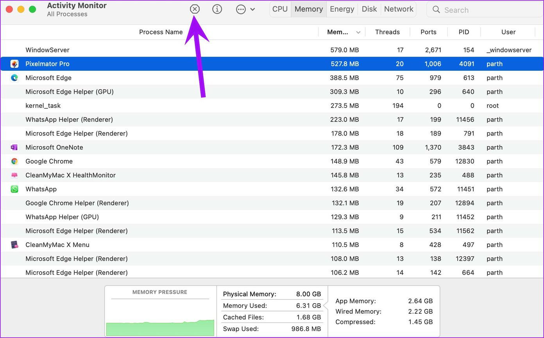Sort by PID column header
Viewport: 544px width, 338px height.
coord(464,32)
